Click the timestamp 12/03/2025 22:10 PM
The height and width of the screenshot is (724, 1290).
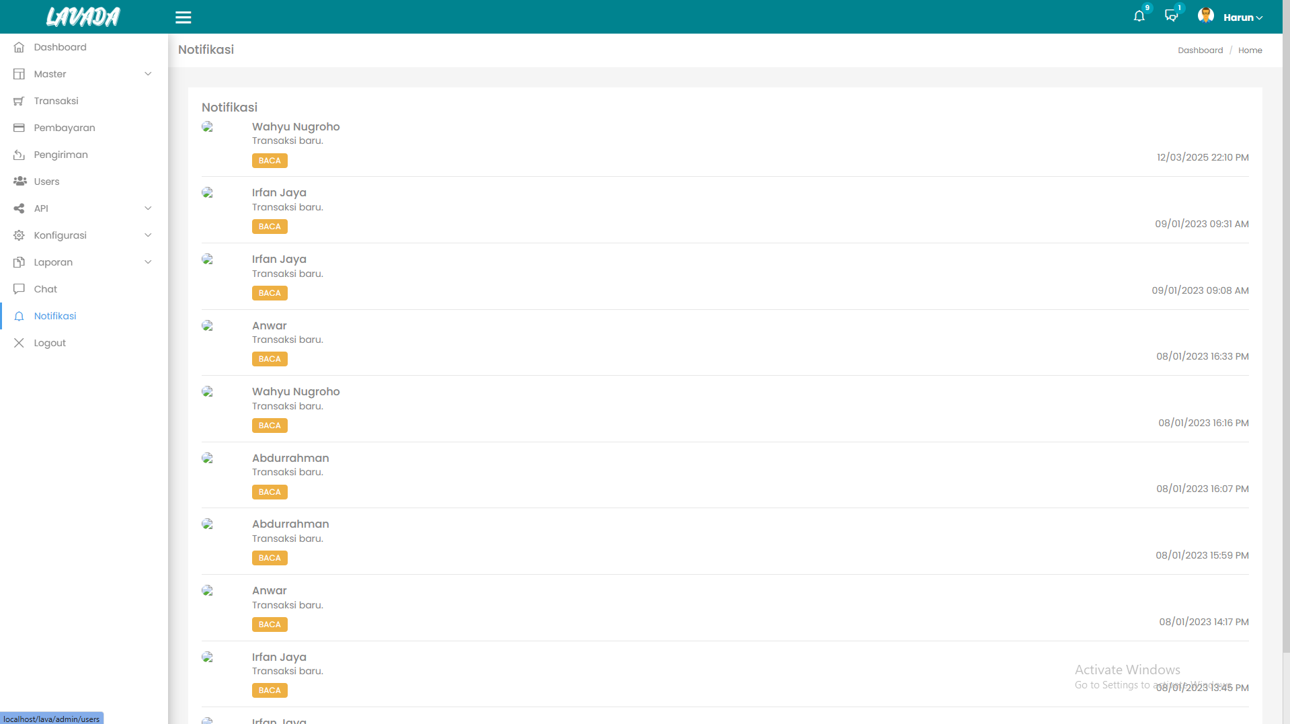tap(1203, 157)
